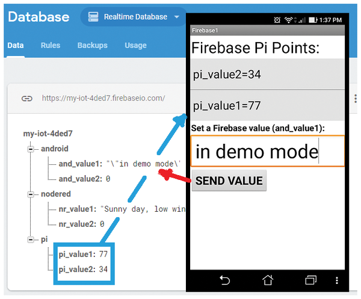Viewport: 361px width, 299px height.
Task: Tap the Firebase1 app title bar
Action: (267, 30)
